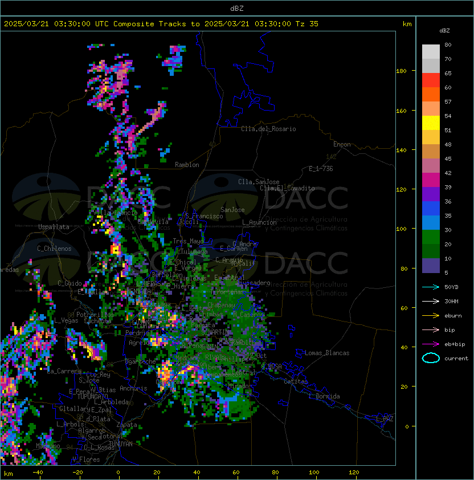Click the 'E_1-736' map label
The width and height of the screenshot is (474, 480).
321,169
